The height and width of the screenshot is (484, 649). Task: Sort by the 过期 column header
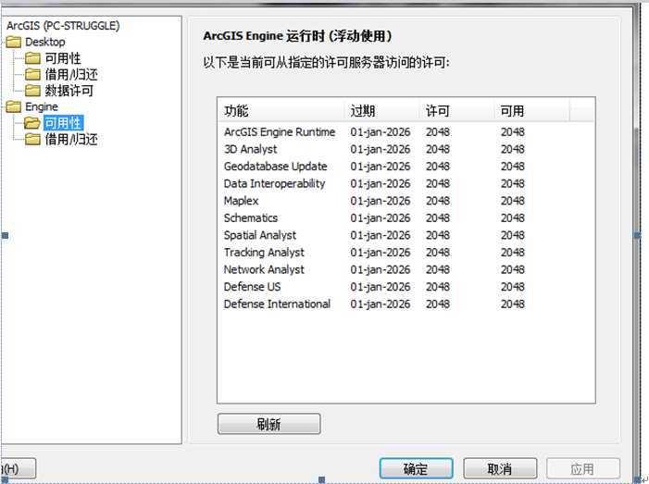pos(382,111)
